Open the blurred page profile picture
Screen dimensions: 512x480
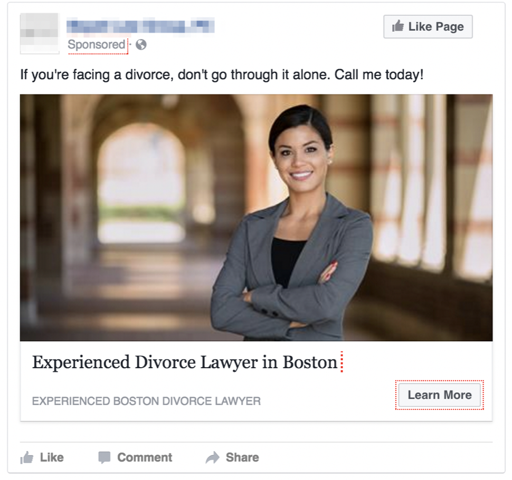coord(40,33)
